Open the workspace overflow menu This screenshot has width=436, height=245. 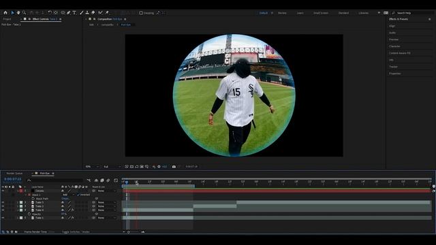[x=379, y=13]
